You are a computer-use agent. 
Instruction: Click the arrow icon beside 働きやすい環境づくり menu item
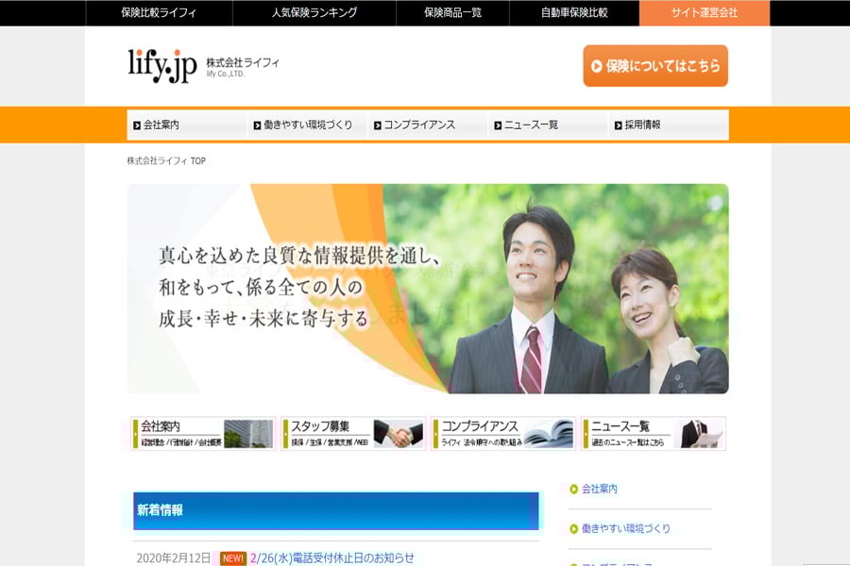(257, 125)
